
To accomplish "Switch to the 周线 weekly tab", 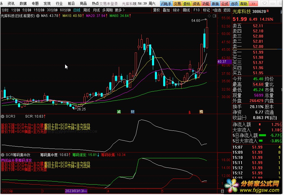I will click(87, 10).
